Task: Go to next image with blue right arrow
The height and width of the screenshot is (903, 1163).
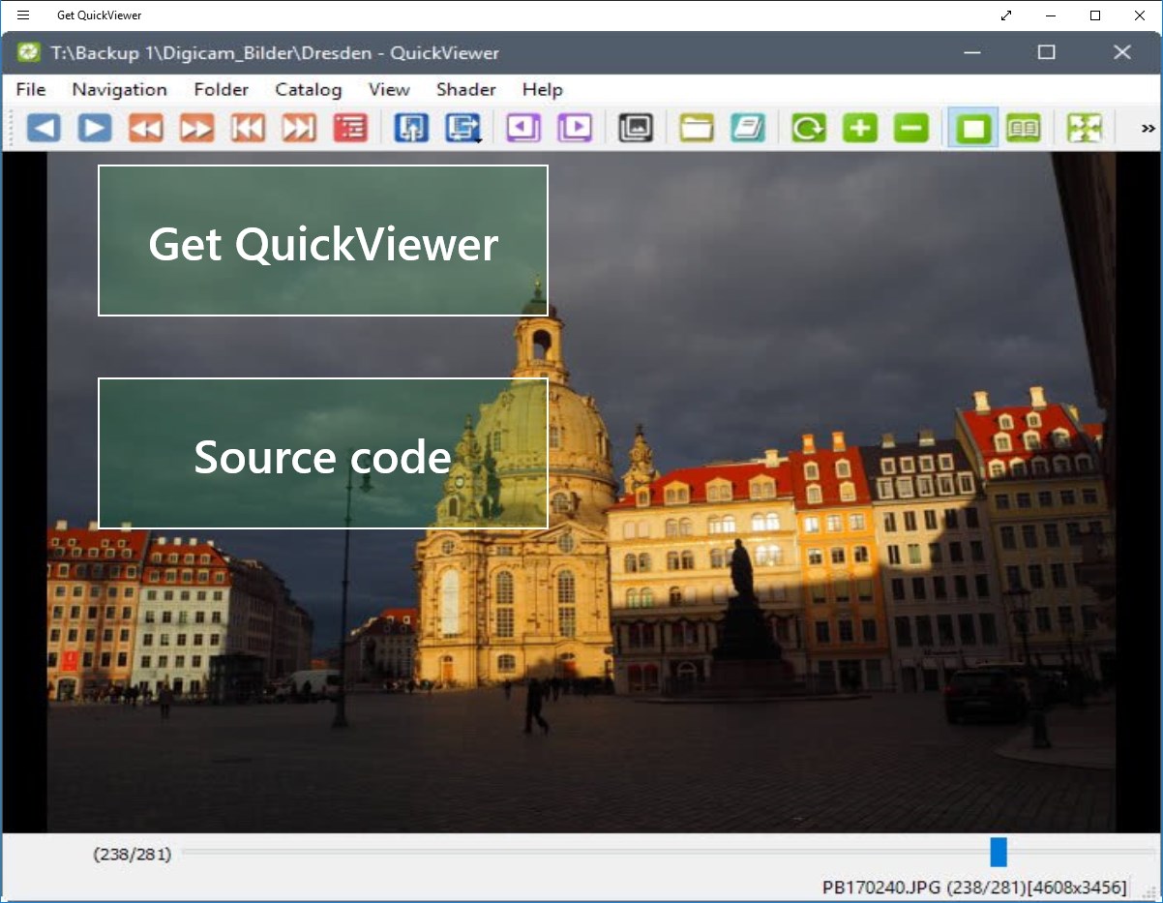Action: [x=95, y=128]
